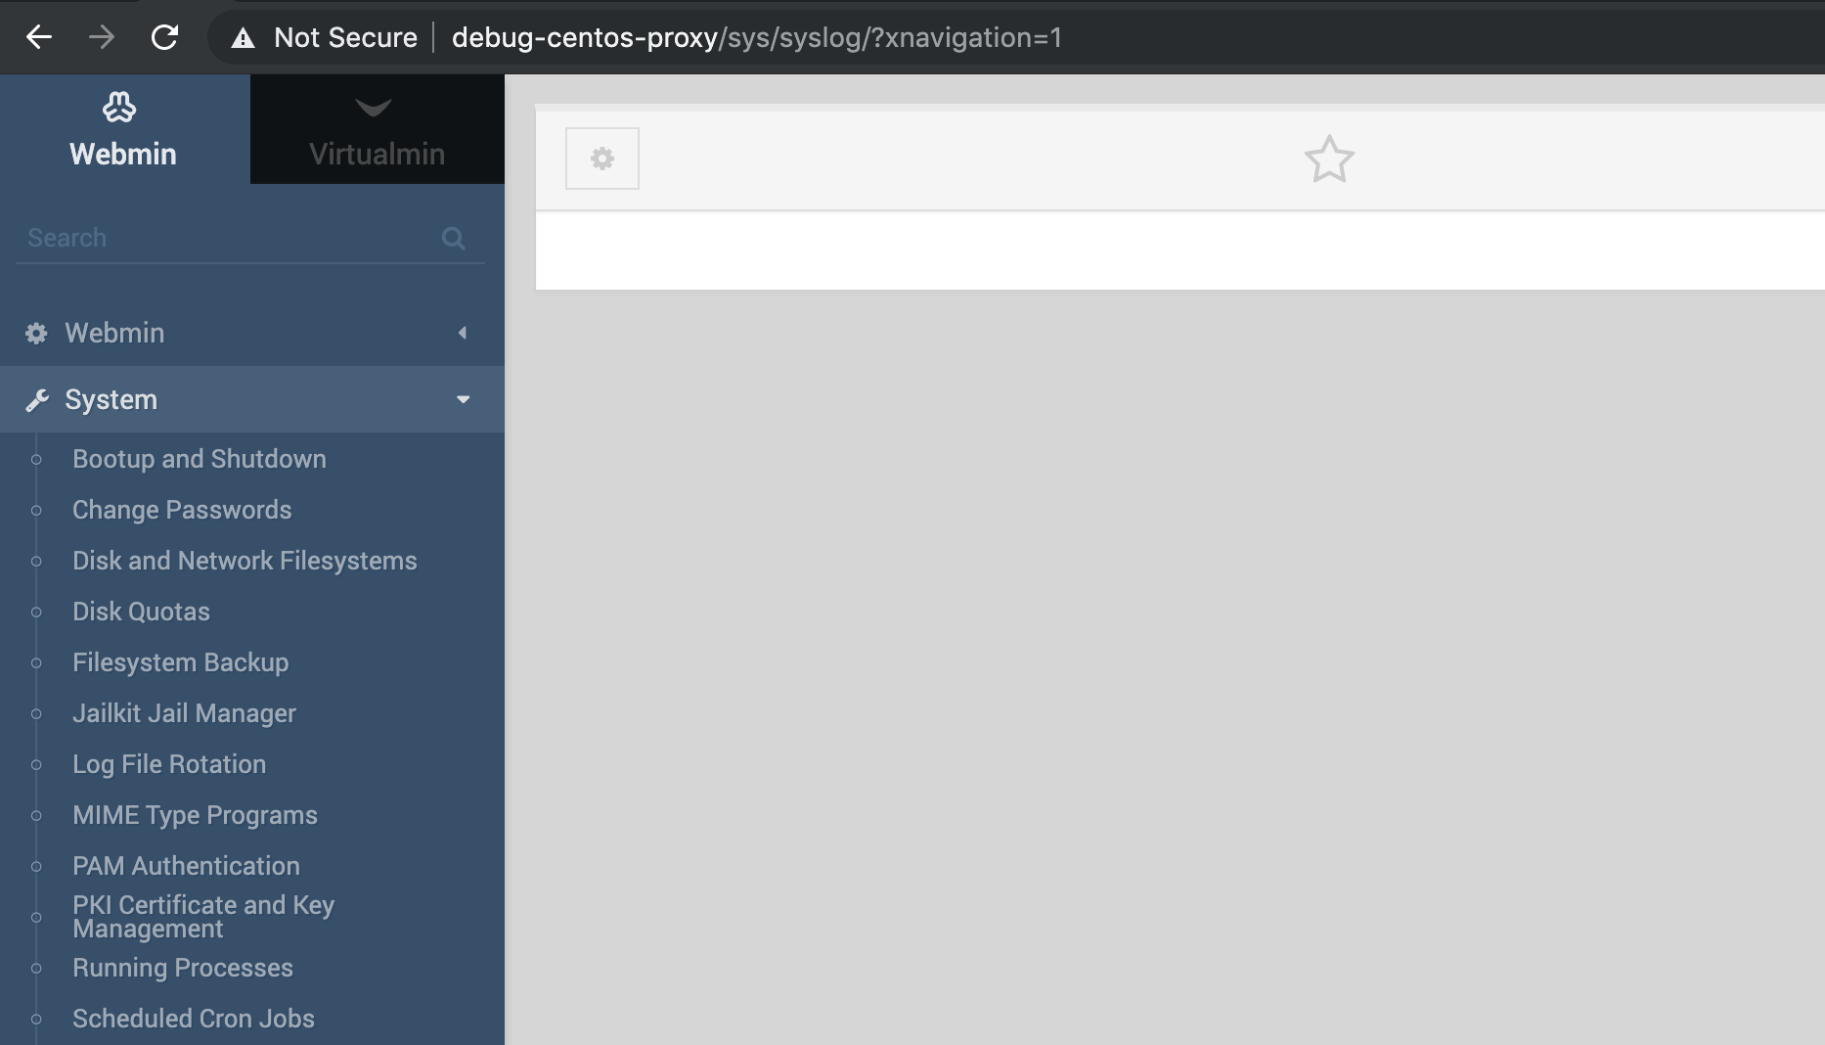This screenshot has width=1825, height=1045.
Task: Click the Webmin category left arrow
Action: [x=463, y=333]
